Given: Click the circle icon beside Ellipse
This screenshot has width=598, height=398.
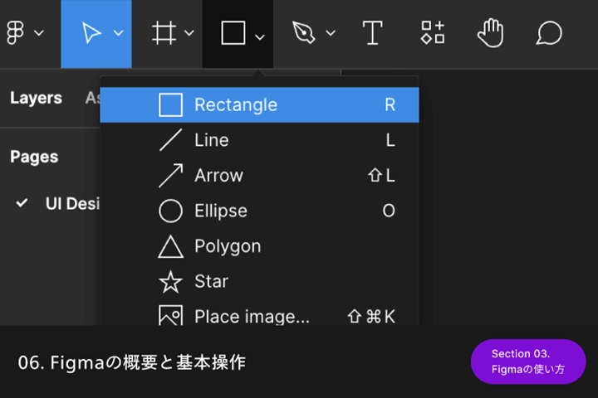Looking at the screenshot, I should pos(170,211).
